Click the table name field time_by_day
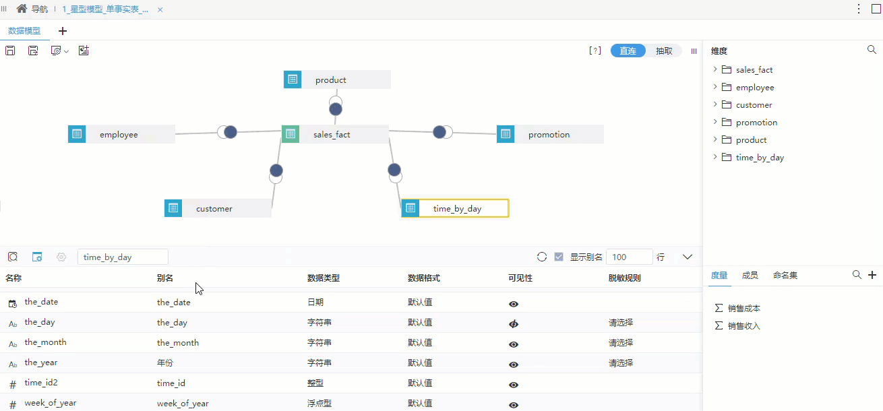Image resolution: width=883 pixels, height=411 pixels. 123,257
